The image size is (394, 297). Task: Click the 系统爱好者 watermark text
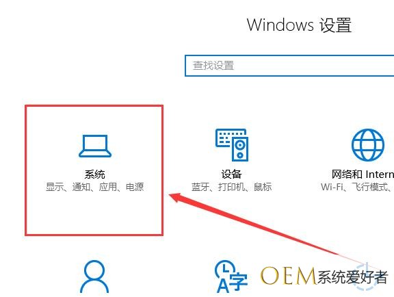[x=352, y=277]
